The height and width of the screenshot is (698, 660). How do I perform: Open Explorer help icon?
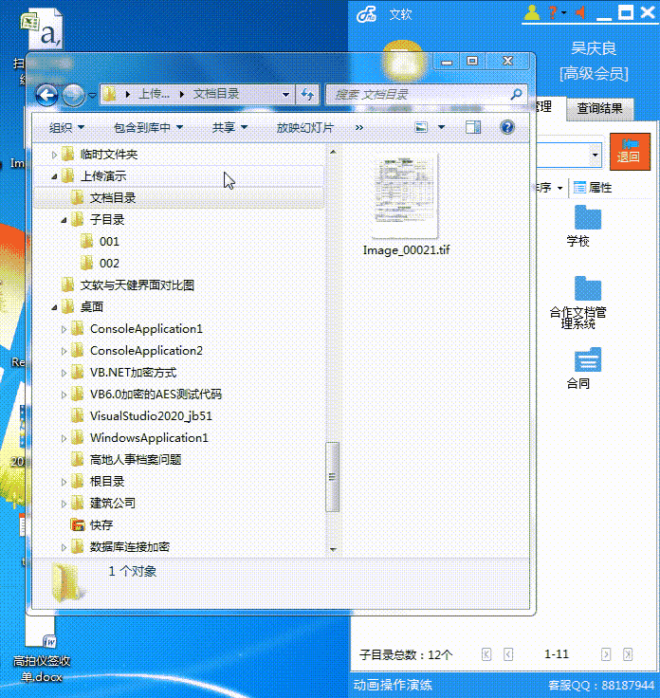click(507, 127)
